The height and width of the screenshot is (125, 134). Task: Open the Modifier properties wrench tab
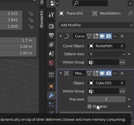coord(51,95)
